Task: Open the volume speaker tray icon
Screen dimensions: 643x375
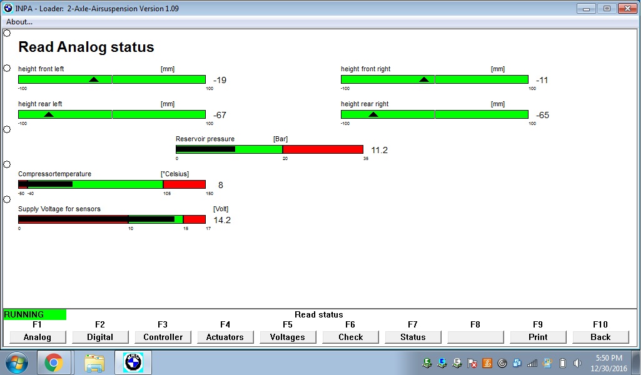Action: (577, 363)
